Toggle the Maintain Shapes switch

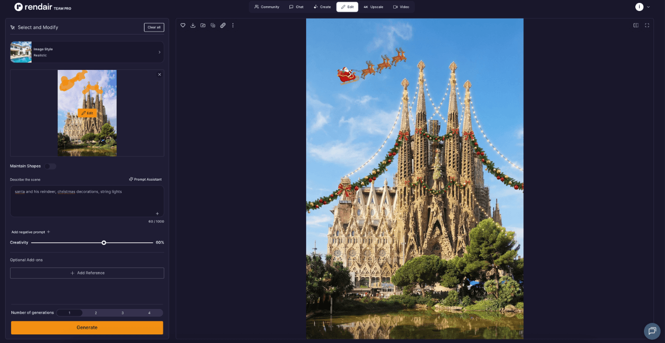(50, 166)
